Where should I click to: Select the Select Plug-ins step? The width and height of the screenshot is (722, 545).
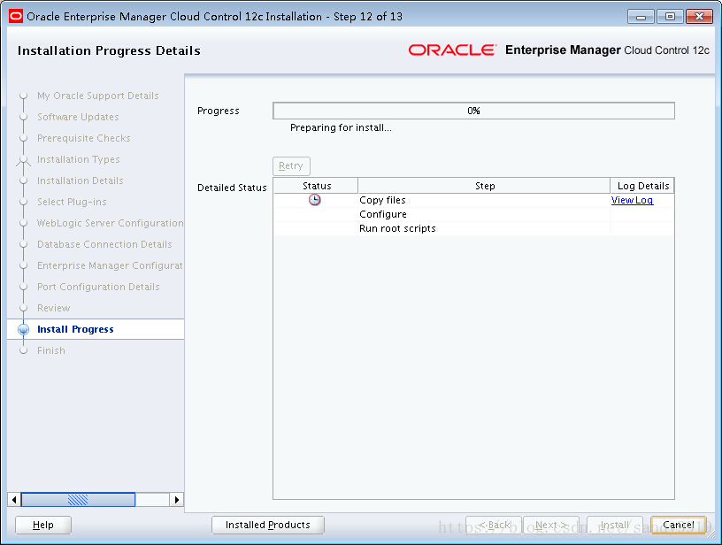72,202
